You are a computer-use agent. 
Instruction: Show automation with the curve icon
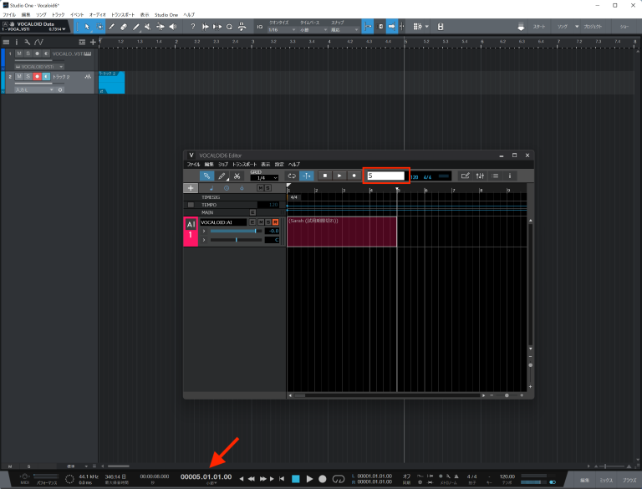(39, 42)
